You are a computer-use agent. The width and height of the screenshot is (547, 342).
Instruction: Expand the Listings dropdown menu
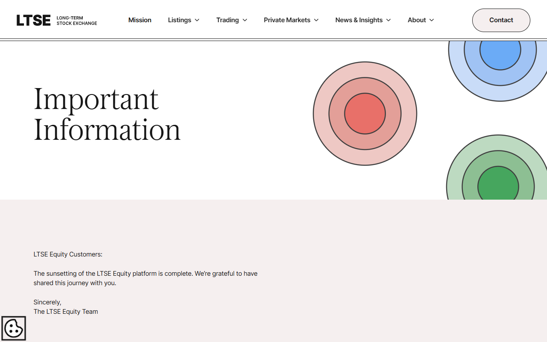184,20
